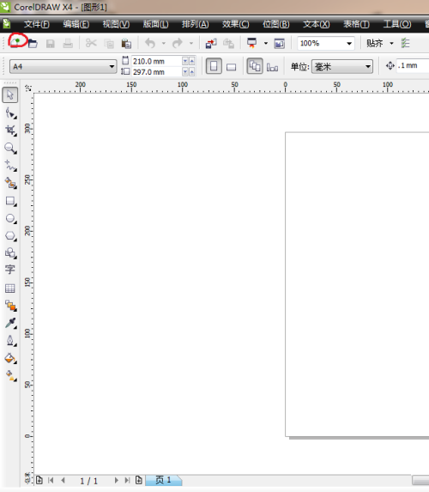Select the 页 1 page tab

pos(163,480)
